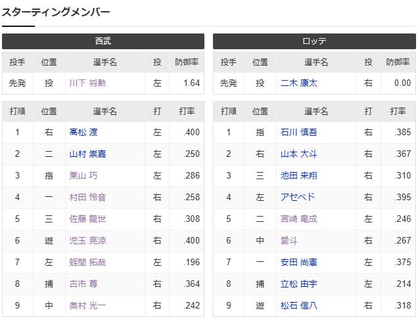This screenshot has width=420, height=321.
Task: Click player link 髙松 渡
Action: coord(83,132)
